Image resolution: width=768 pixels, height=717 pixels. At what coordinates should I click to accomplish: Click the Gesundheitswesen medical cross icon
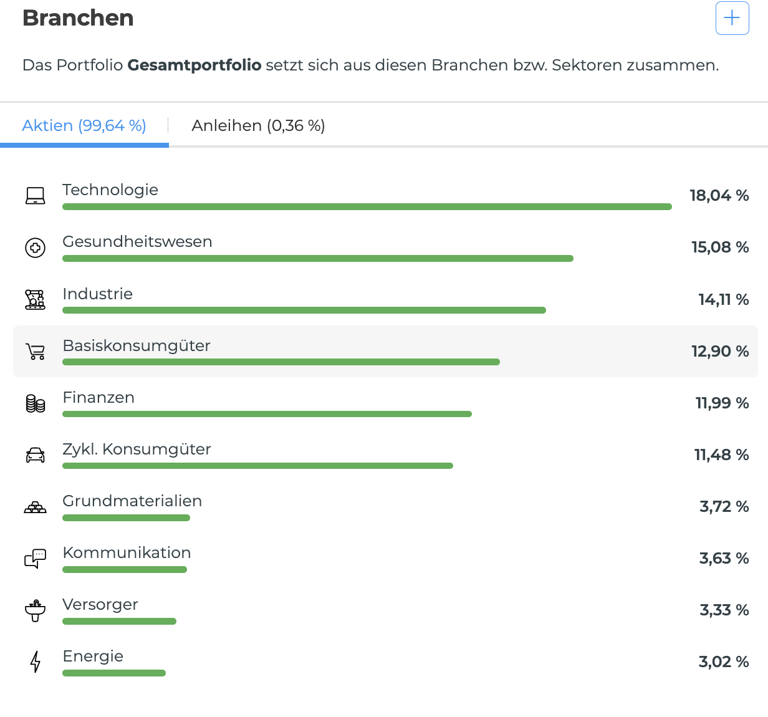pos(36,248)
